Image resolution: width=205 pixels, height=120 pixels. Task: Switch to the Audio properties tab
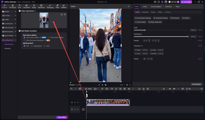click(145, 7)
